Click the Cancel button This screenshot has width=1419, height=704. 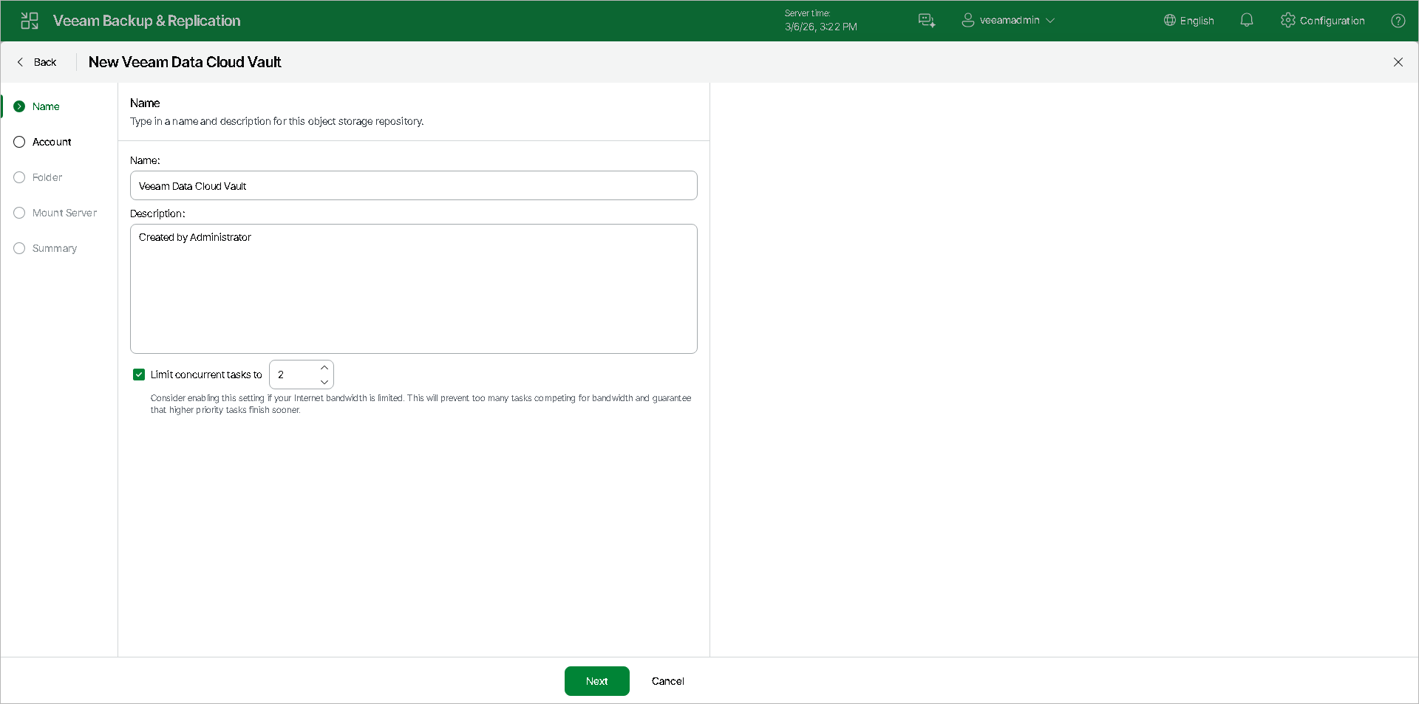(668, 681)
